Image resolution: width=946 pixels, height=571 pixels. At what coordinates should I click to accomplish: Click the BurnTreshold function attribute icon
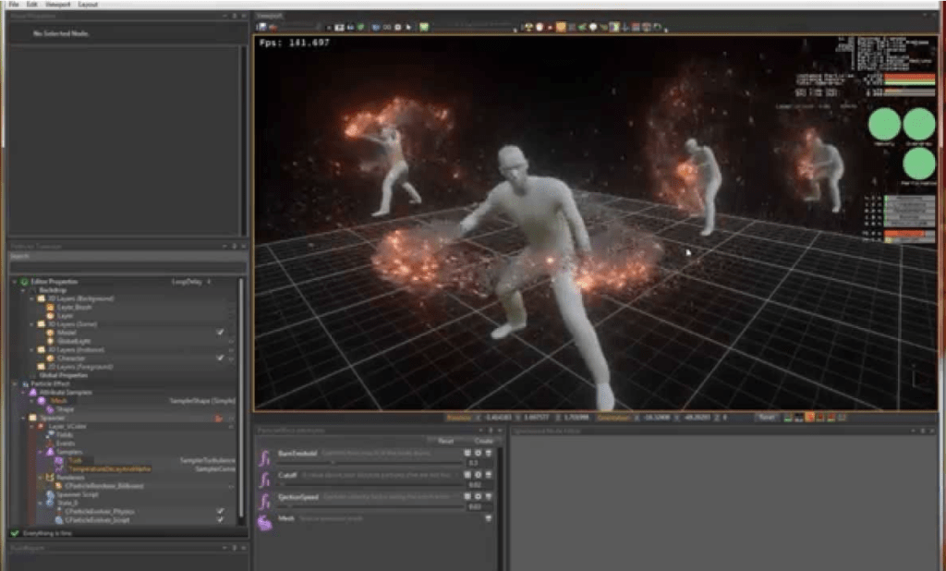click(264, 456)
